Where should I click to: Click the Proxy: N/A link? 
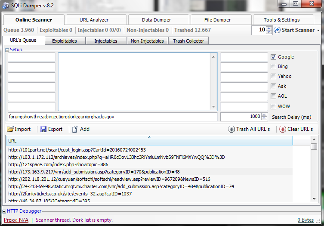16,220
